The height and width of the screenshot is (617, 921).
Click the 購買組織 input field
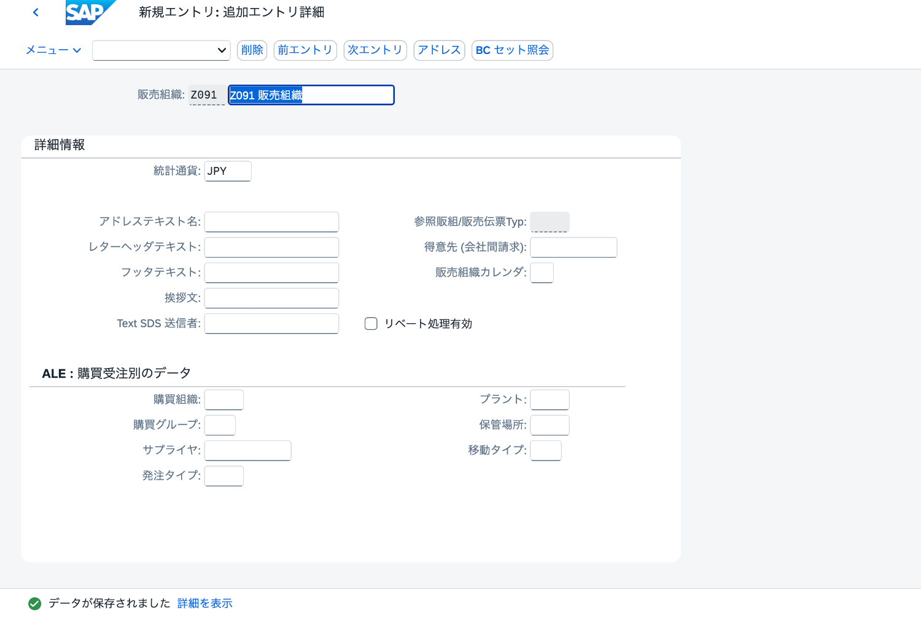224,400
